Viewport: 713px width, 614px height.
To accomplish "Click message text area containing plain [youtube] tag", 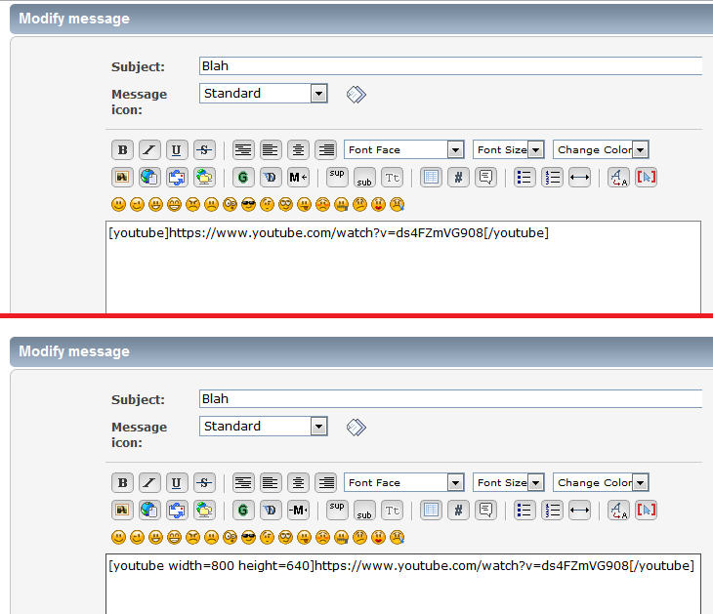I will (403, 267).
